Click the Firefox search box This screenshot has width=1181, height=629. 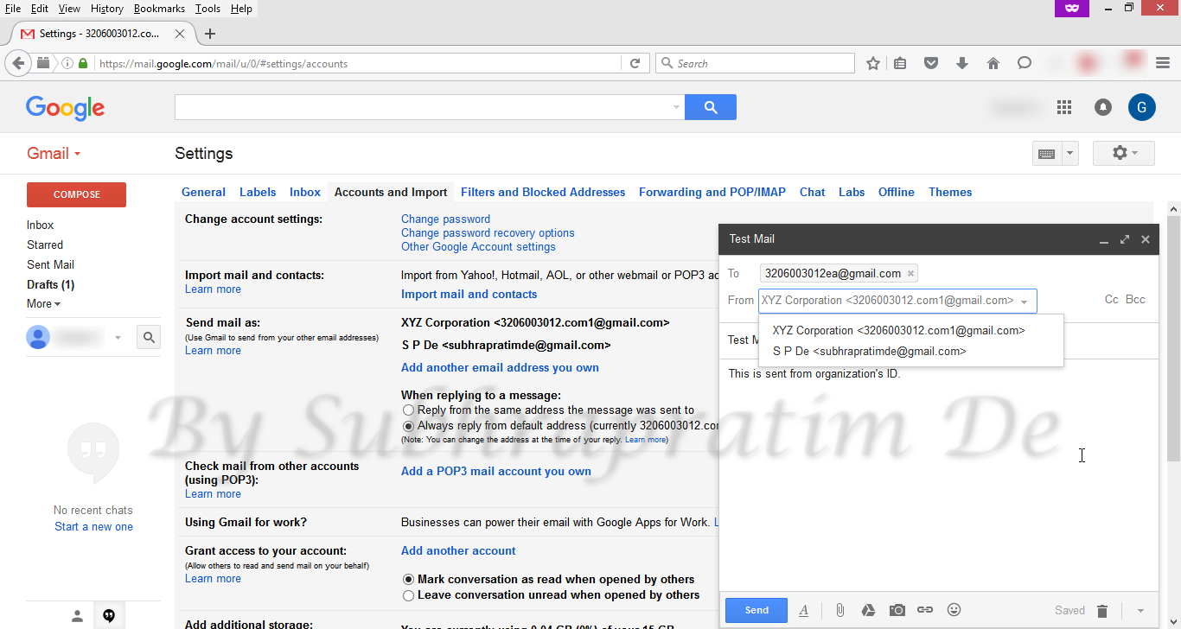point(756,63)
